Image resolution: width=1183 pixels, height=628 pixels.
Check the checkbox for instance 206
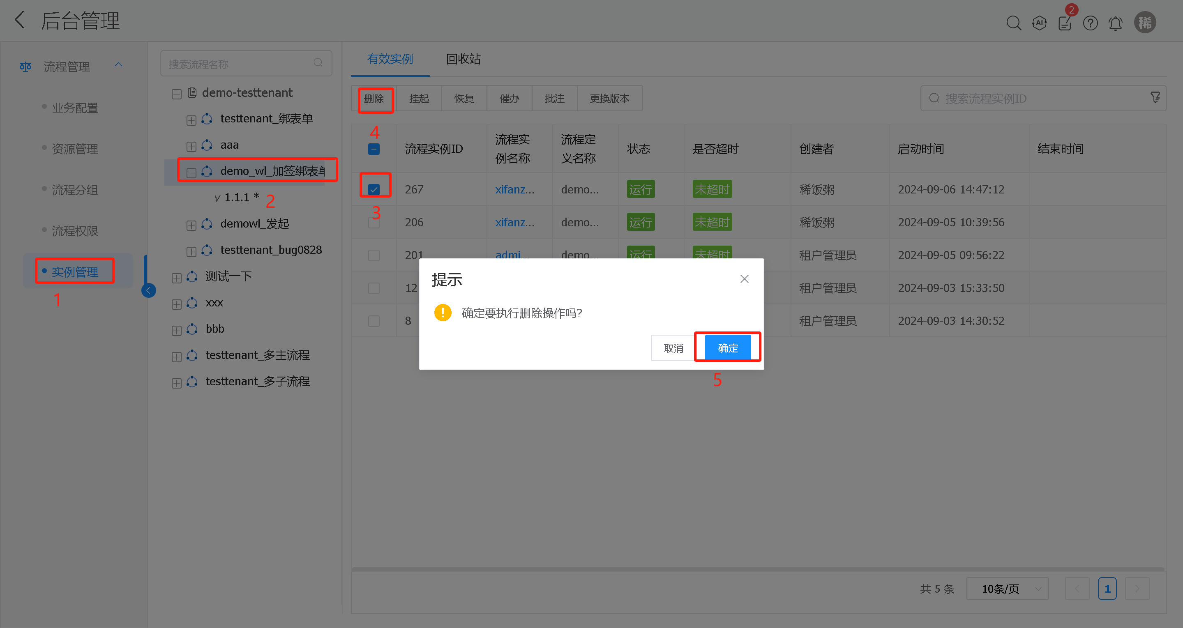(x=374, y=223)
